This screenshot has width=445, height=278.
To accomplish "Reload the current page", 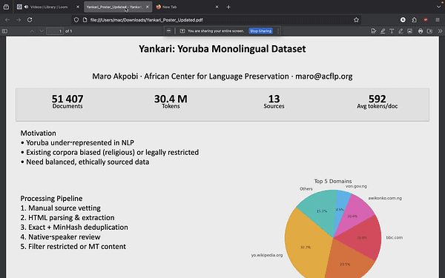I will tap(30, 20).
